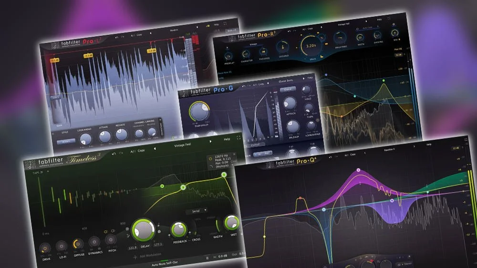
Task: Click the Classic style button in Pro-G
Action: coord(288,90)
